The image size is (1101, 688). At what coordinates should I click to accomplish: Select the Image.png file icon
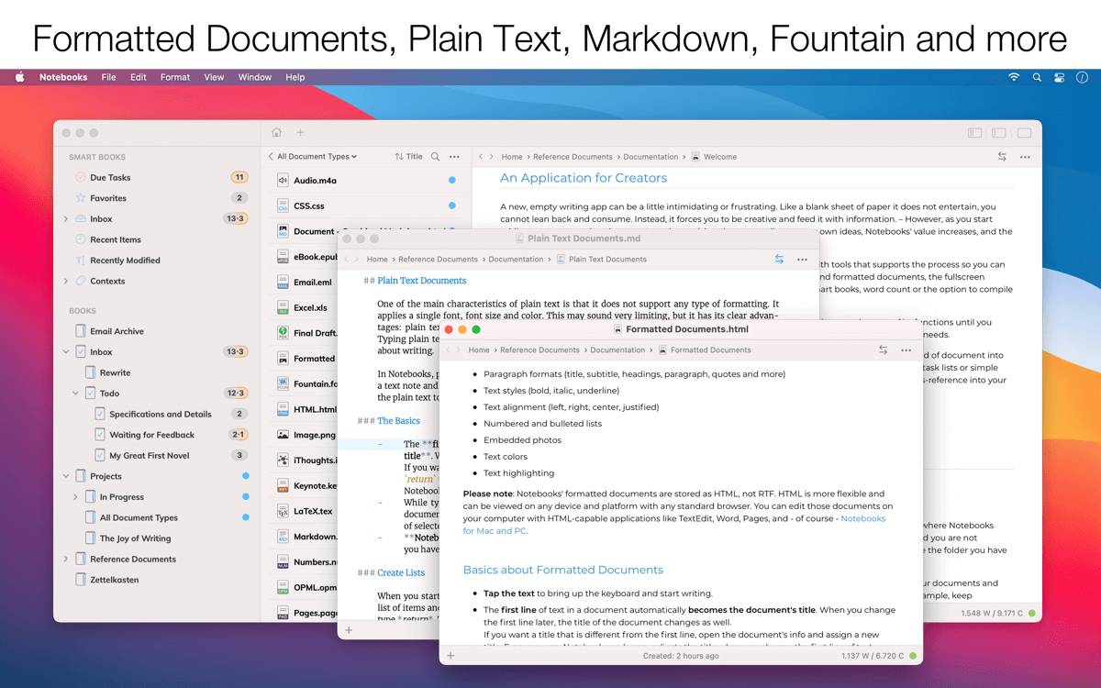coord(284,435)
